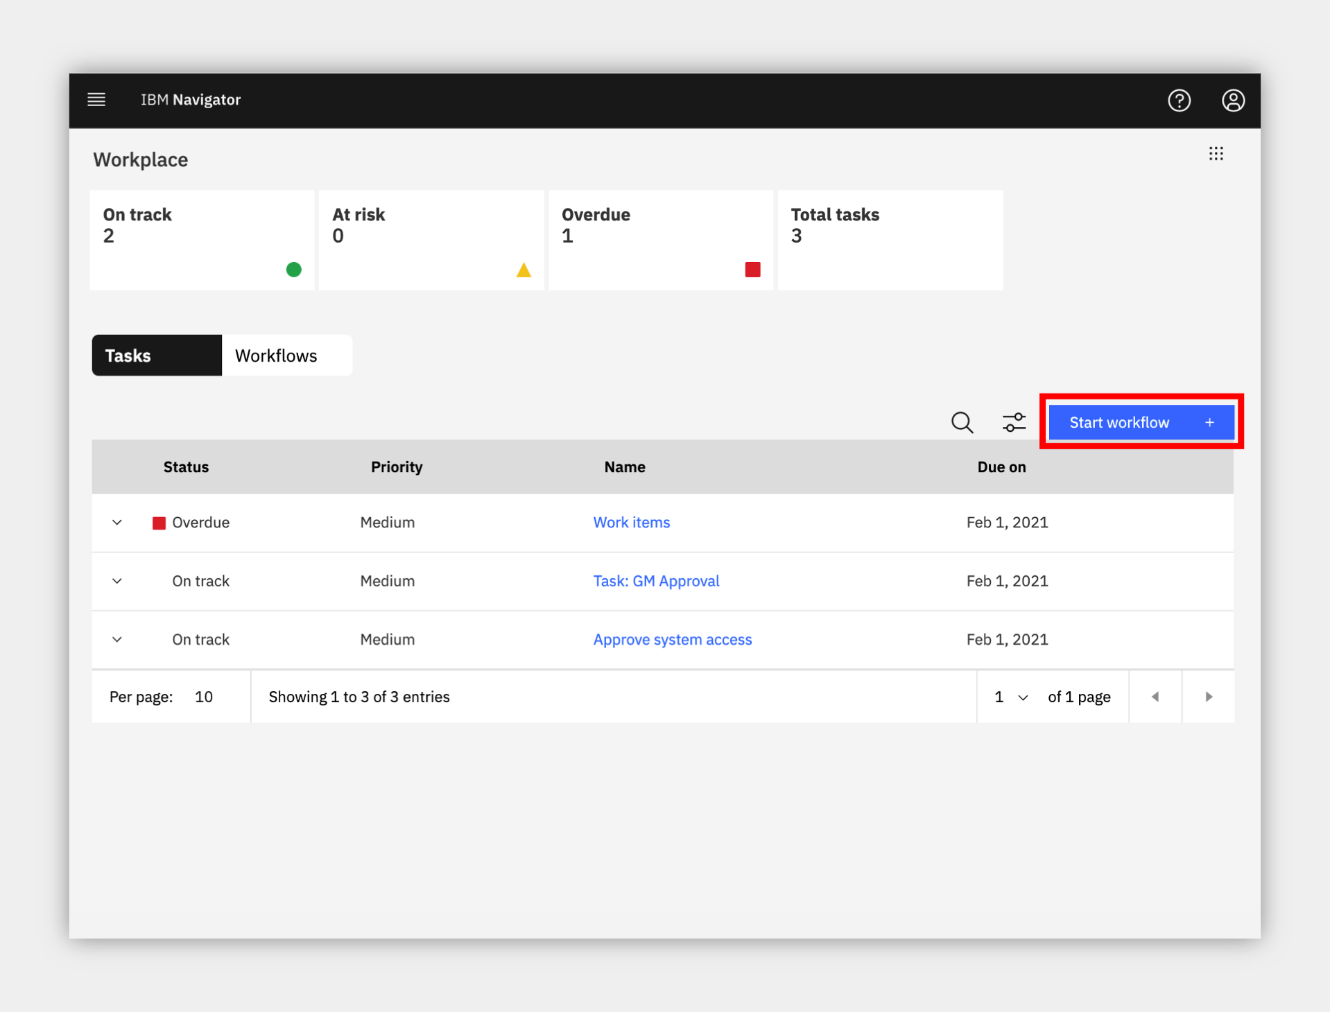Screen dimensions: 1330x1012
Task: Expand the Task: GM Approval row
Action: pos(117,581)
